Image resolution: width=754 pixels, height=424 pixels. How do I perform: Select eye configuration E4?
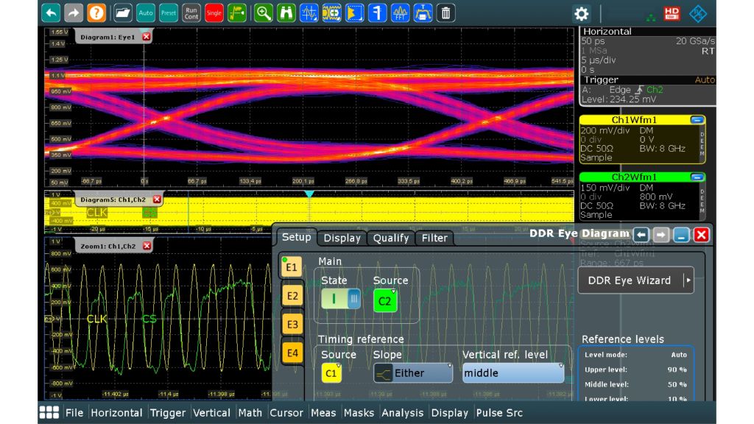[x=292, y=353]
